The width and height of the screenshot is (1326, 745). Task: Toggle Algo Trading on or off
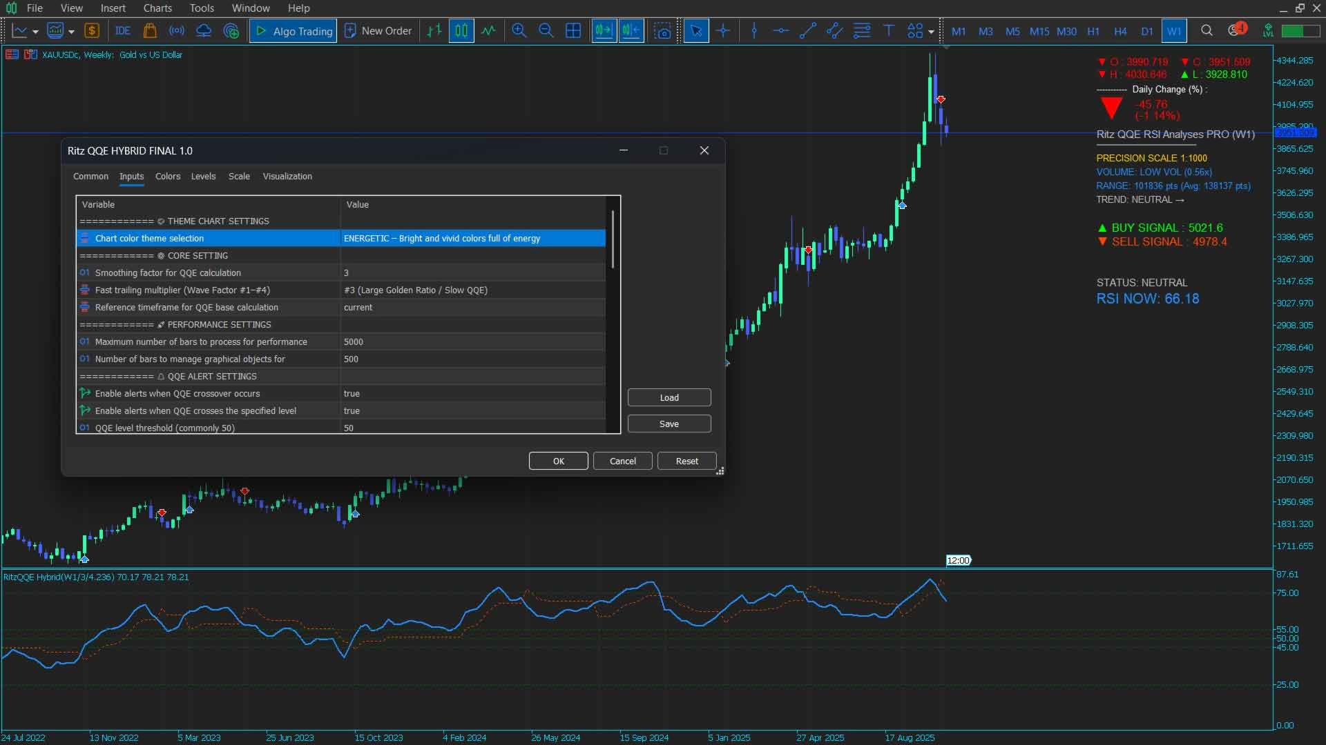pyautogui.click(x=294, y=31)
